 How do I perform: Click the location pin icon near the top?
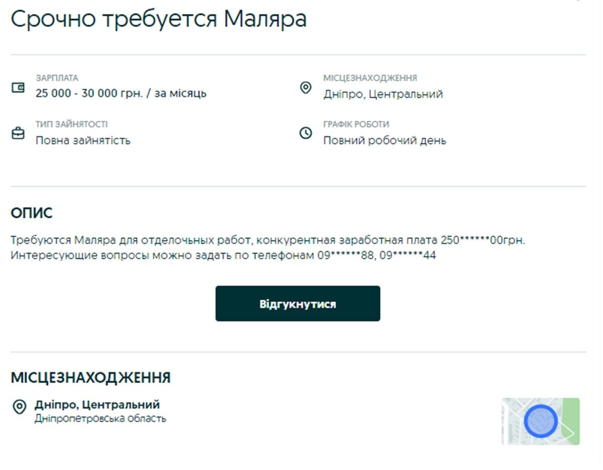click(306, 88)
